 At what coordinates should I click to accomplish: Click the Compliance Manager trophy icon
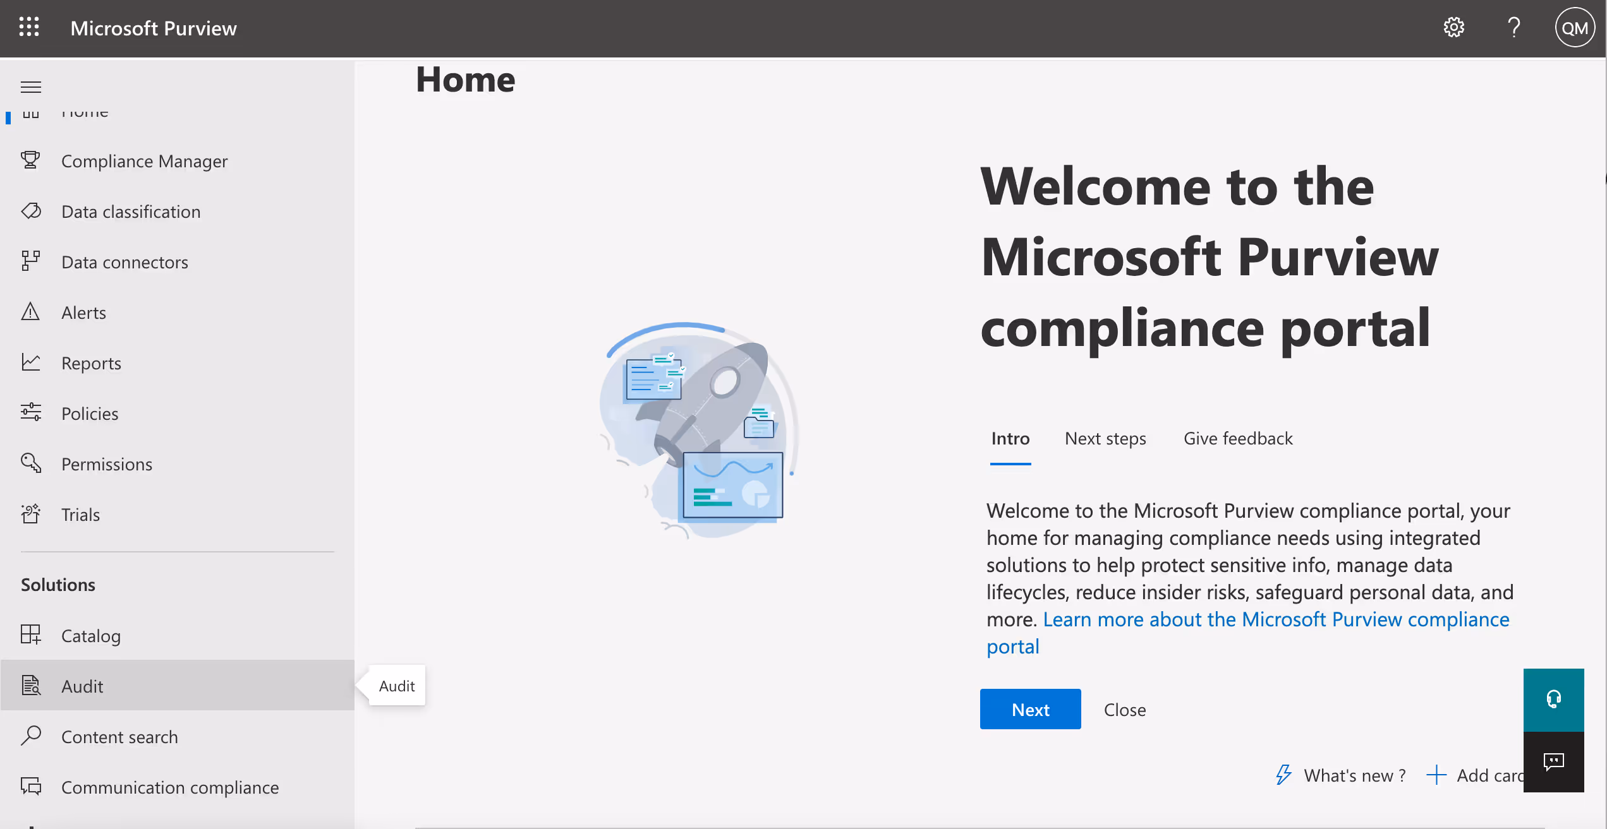click(x=30, y=160)
